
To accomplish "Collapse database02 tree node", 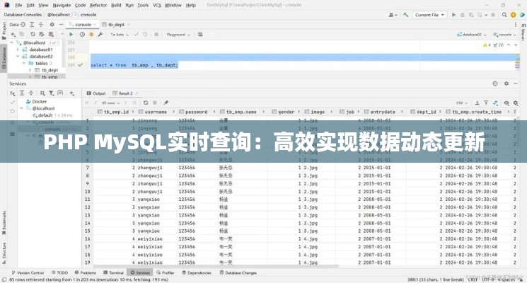I will point(18,57).
